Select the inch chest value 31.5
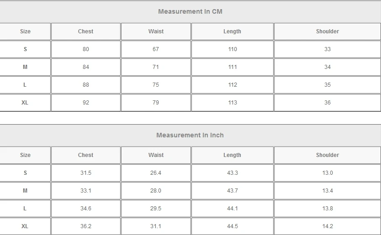Image resolution: width=381 pixels, height=235 pixels. tap(86, 173)
